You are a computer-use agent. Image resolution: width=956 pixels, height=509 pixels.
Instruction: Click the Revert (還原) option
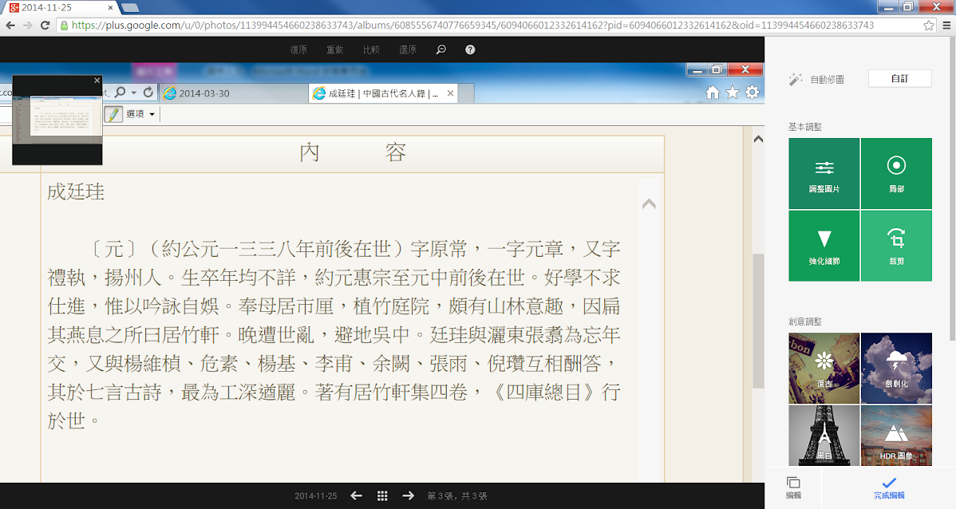408,50
